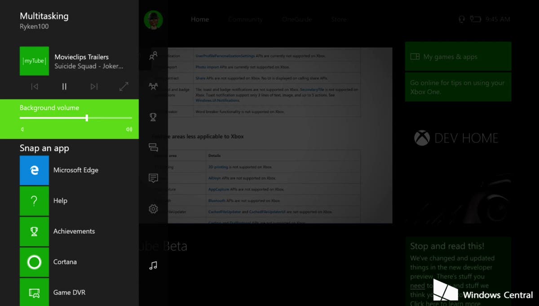Open the trophy achievements icon in guide strip
The height and width of the screenshot is (306, 539).
pyautogui.click(x=153, y=117)
